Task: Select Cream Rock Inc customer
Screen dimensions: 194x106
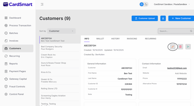Action: (60, 56)
